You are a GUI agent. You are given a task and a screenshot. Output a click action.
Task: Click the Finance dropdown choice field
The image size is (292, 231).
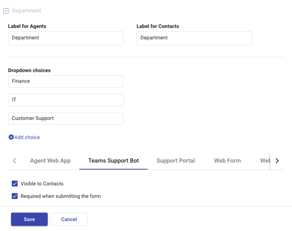pos(66,81)
